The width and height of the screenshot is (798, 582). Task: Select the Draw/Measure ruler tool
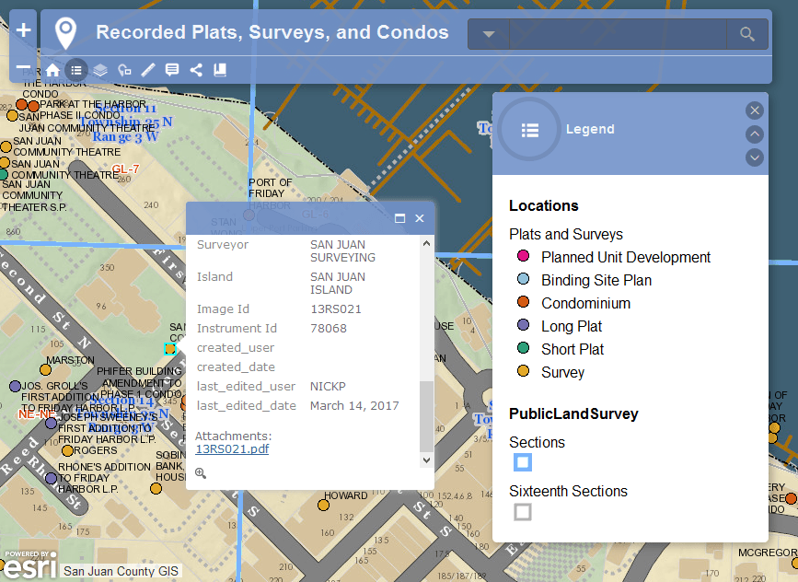point(148,70)
